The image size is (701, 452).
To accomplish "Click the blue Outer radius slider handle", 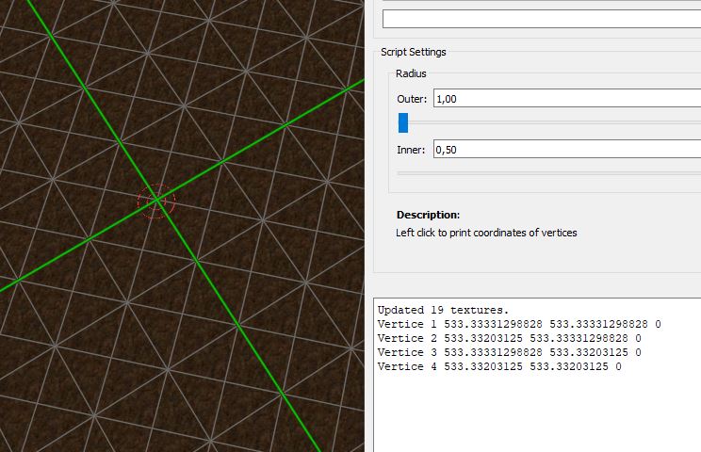I will 403,122.
